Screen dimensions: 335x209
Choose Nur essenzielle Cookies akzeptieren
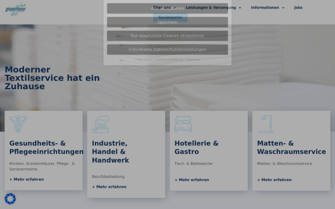pos(167,36)
